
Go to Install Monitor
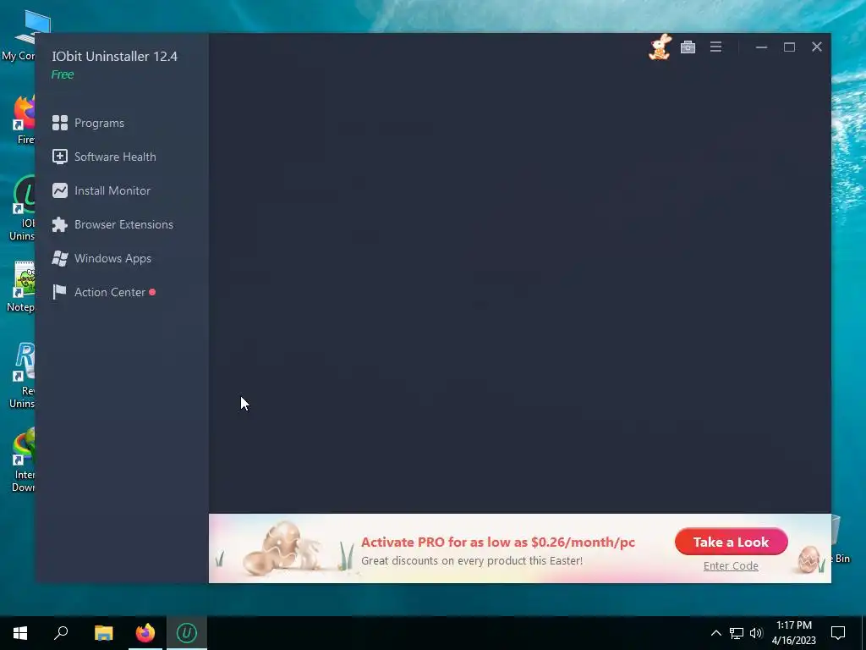click(x=101, y=190)
